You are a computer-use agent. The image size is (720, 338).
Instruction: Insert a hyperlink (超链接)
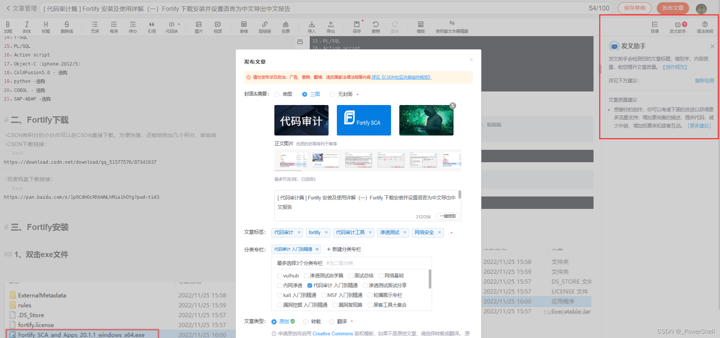[265, 27]
